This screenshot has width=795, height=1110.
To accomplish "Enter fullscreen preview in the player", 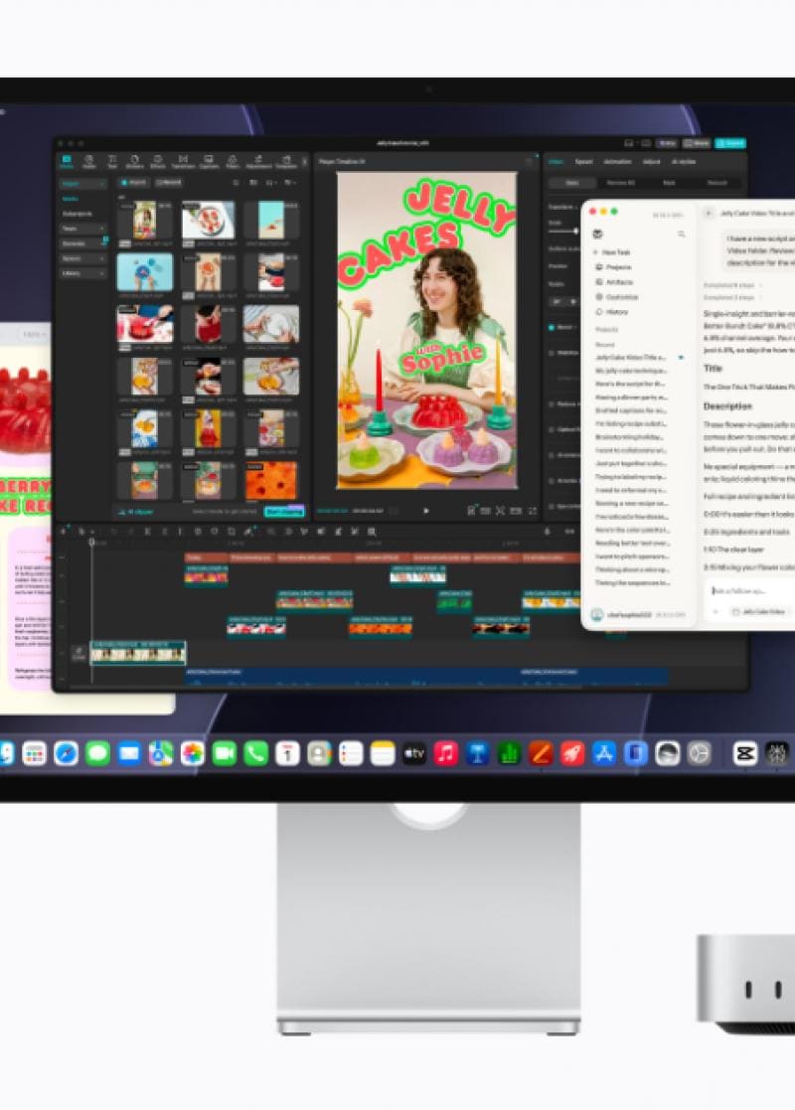I will point(533,511).
